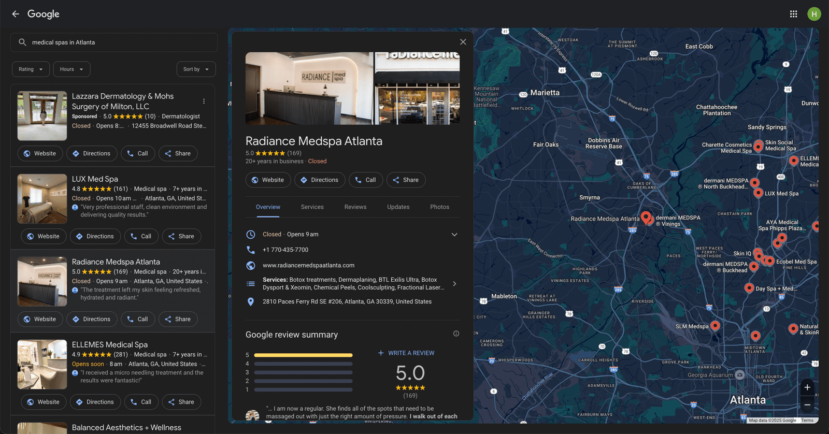
Task: Click the Google logo
Action: (x=44, y=14)
